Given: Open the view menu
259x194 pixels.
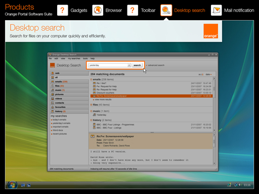Looking at the screenshot, I should 63,59.
